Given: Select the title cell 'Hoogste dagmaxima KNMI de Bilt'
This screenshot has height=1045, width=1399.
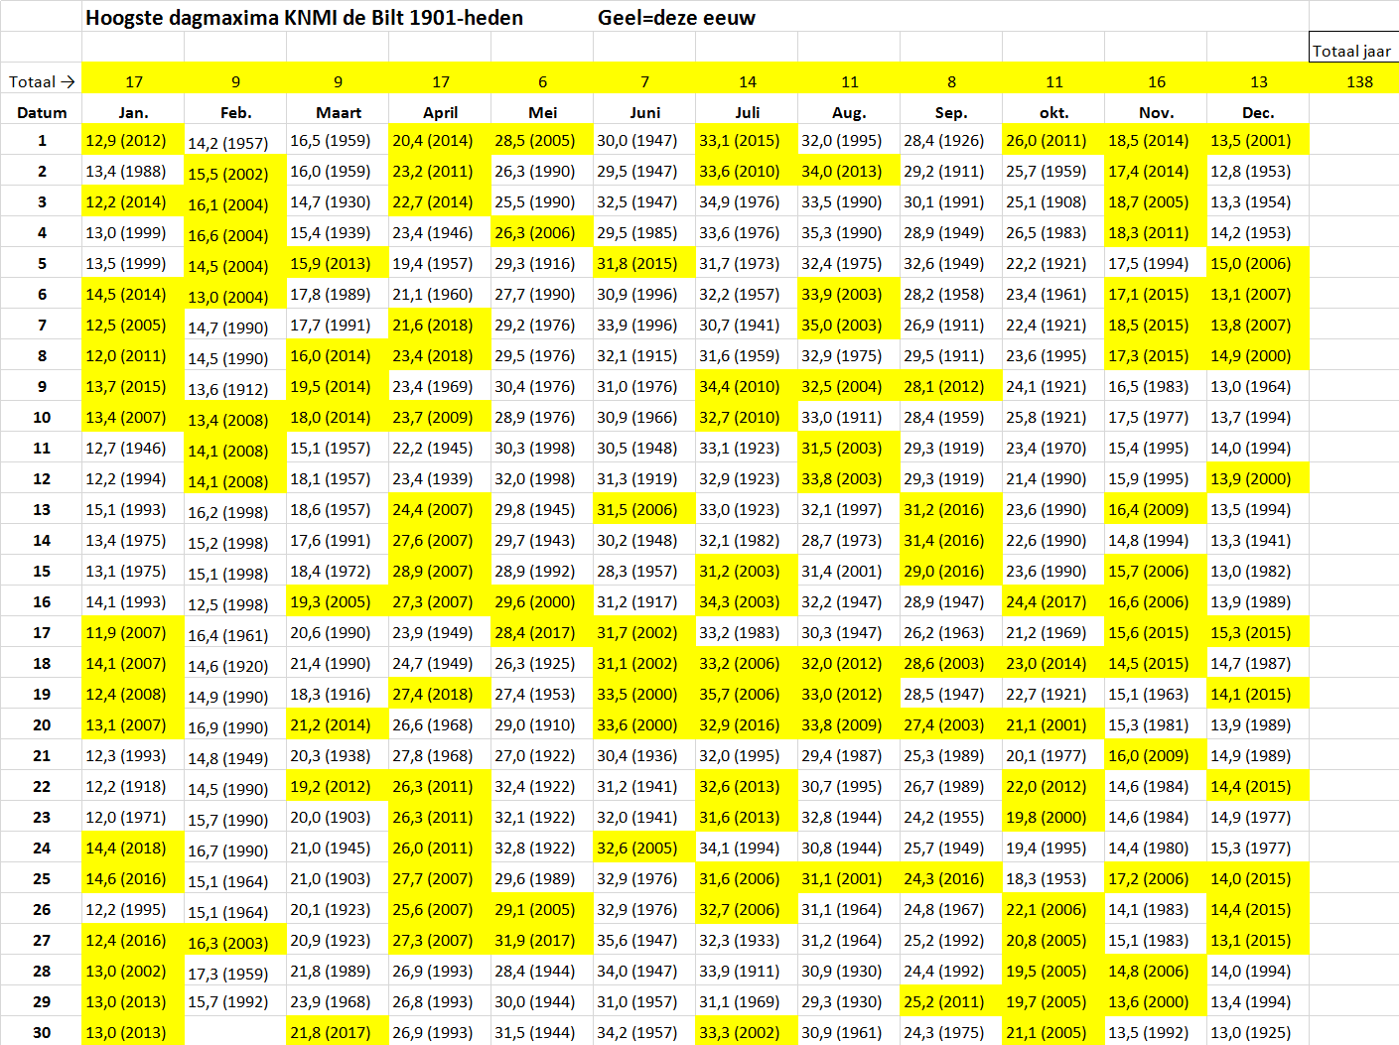Looking at the screenshot, I should coord(304,17).
